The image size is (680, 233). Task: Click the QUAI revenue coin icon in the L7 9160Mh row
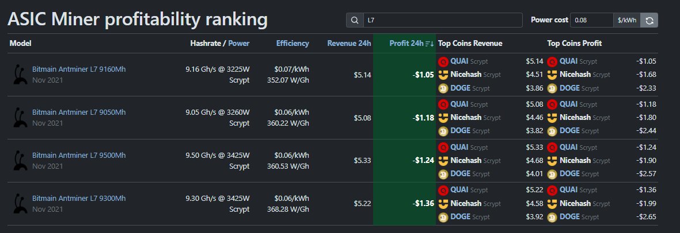click(x=443, y=61)
